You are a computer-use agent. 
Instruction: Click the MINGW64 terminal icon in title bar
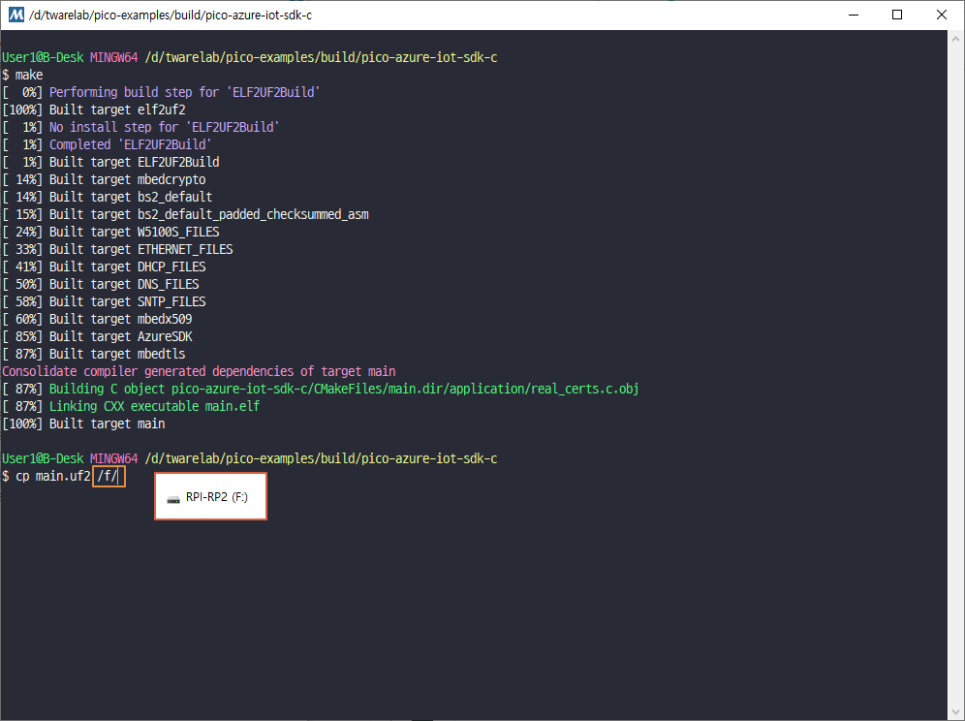[x=16, y=15]
